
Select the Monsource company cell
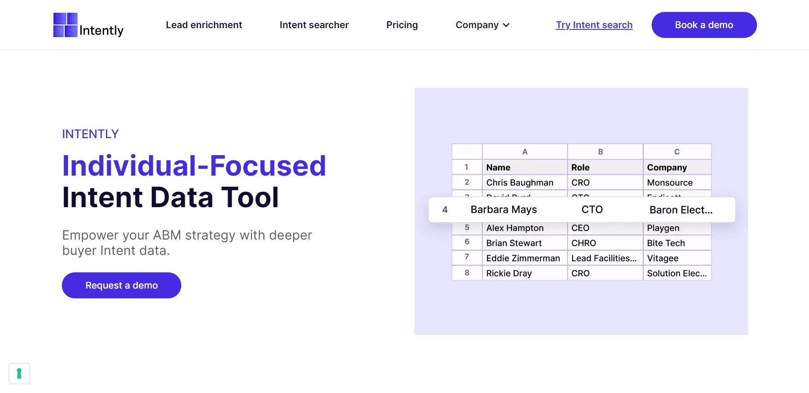point(677,182)
